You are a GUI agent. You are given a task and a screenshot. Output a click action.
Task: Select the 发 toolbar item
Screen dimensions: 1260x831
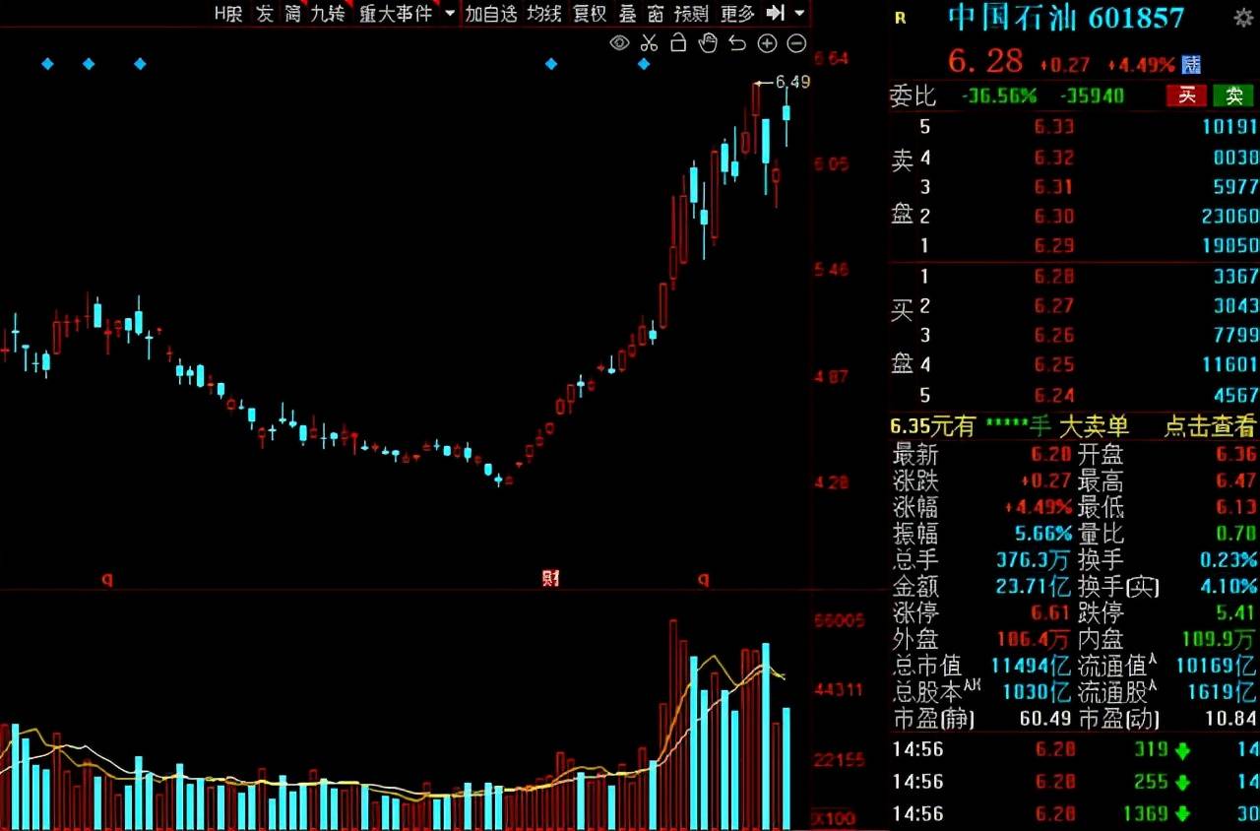[264, 13]
